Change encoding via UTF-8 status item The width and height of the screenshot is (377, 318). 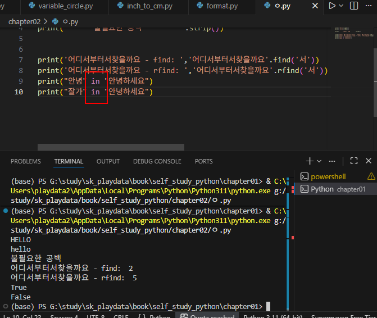(96, 316)
